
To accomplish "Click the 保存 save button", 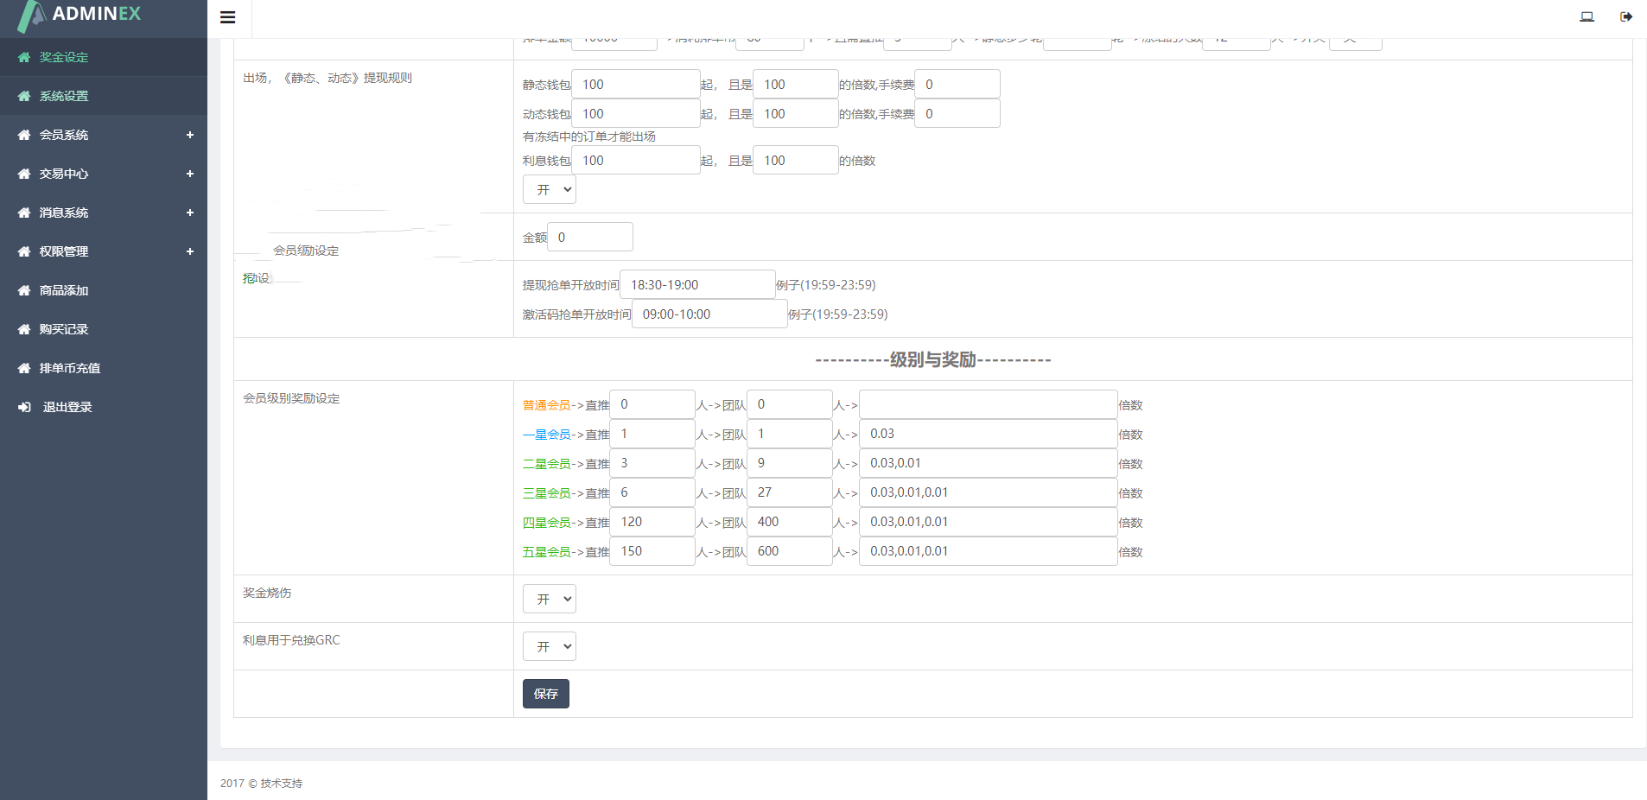I will click(545, 694).
